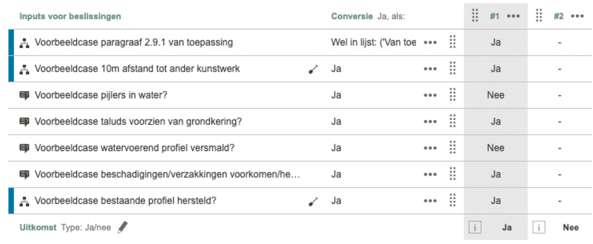
Task: Click info icon beside outcome Nee
Action: [539, 228]
